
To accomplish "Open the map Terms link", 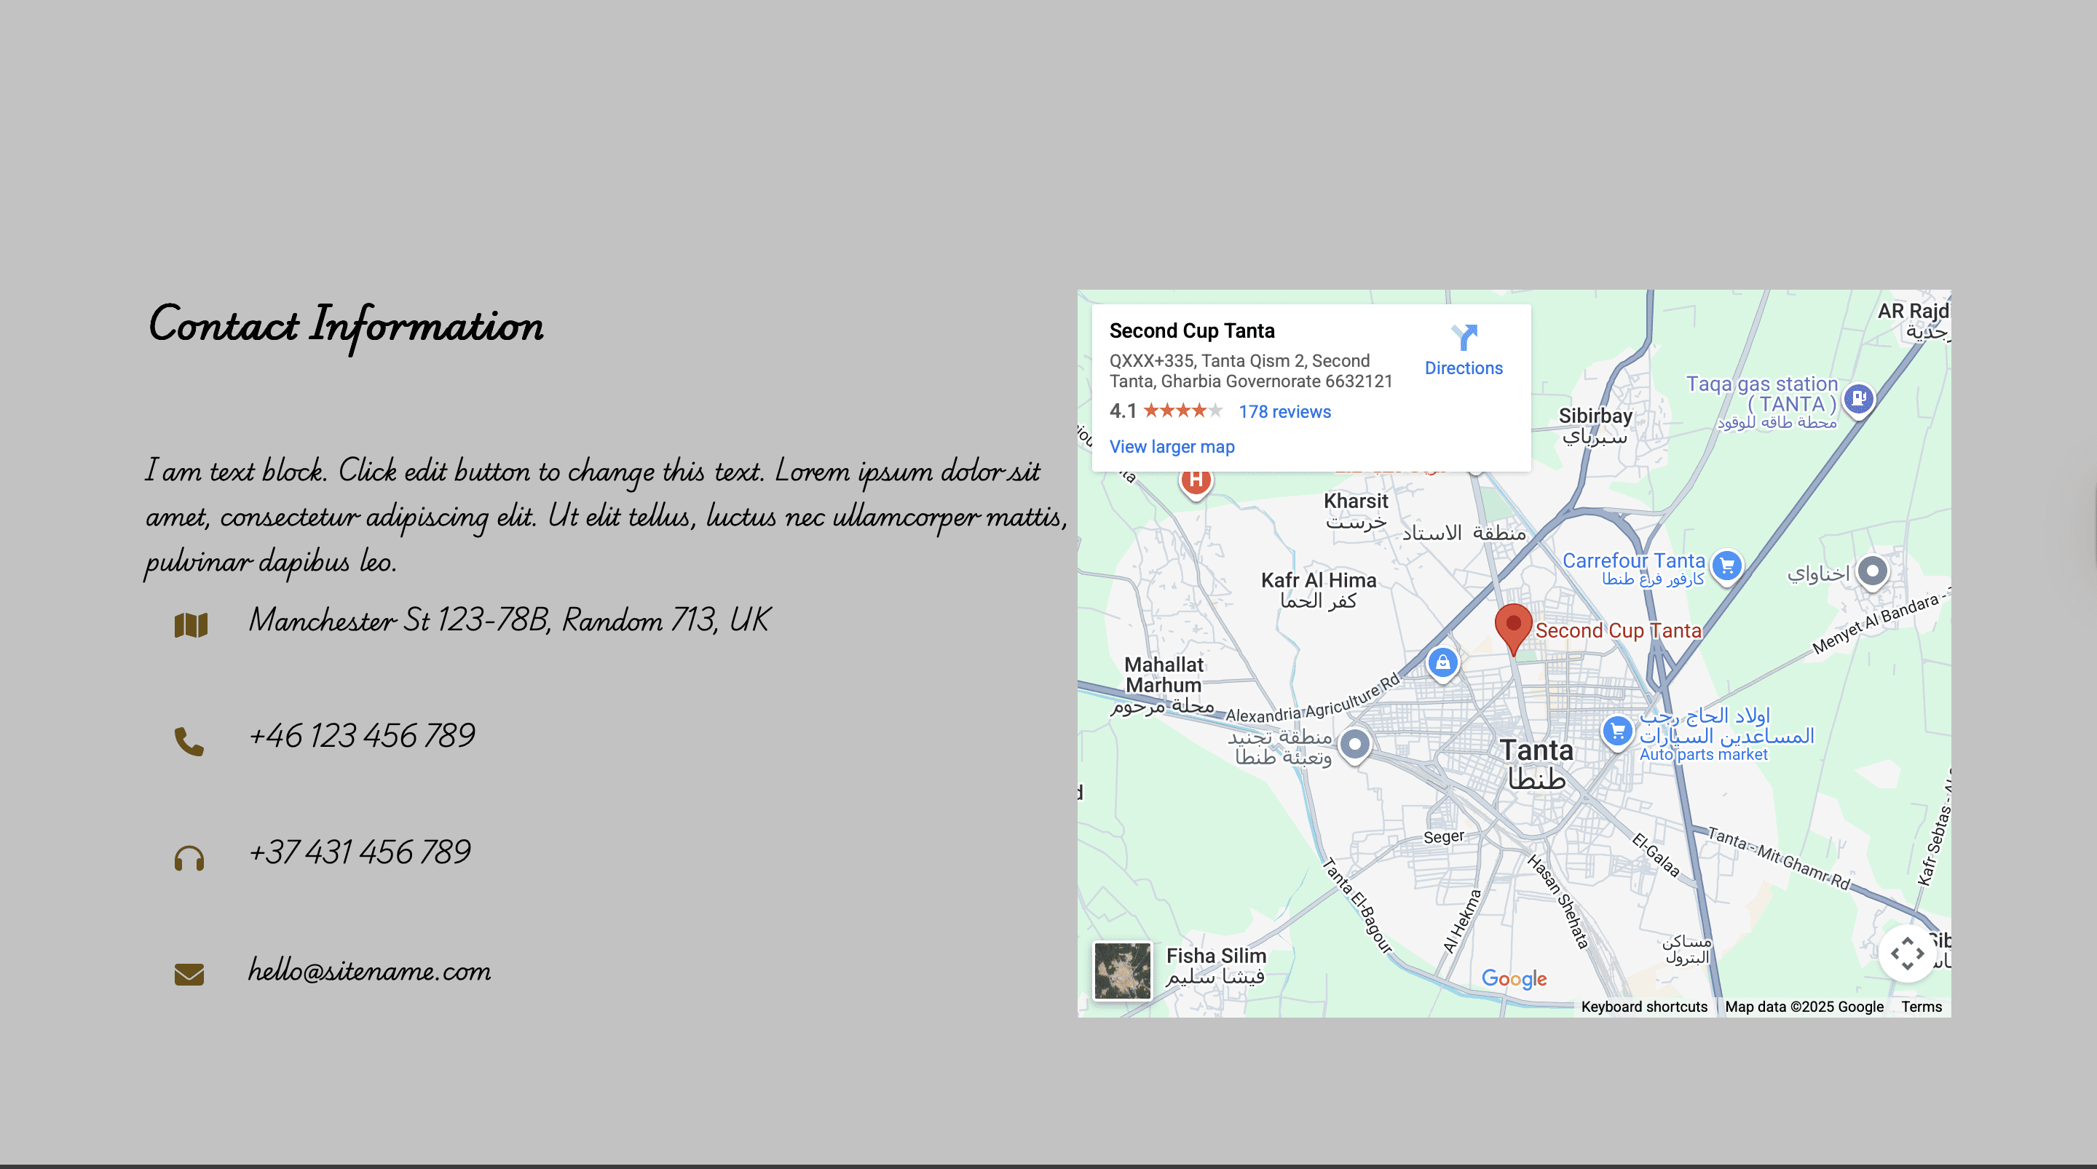I will click(1922, 1007).
